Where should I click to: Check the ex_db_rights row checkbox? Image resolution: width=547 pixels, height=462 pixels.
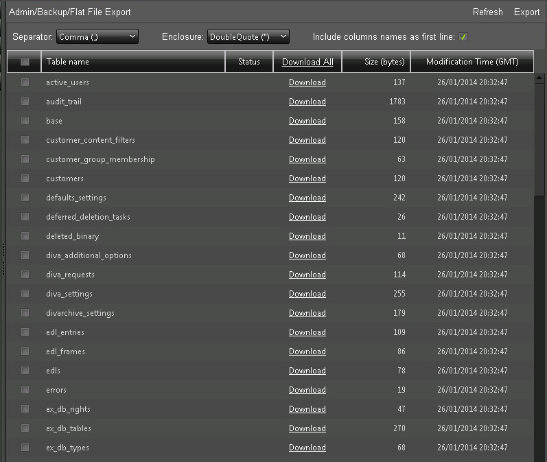[x=25, y=408]
